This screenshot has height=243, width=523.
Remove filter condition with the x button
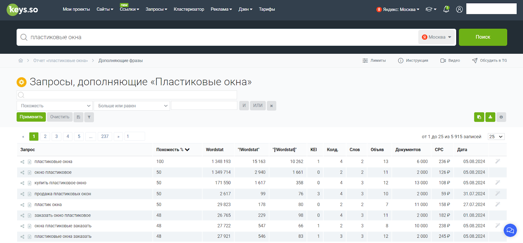point(271,106)
